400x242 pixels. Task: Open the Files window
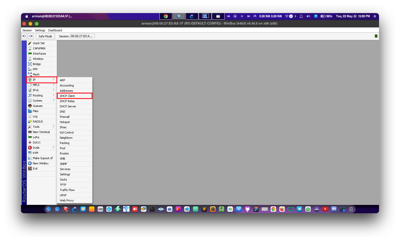[x=36, y=111]
